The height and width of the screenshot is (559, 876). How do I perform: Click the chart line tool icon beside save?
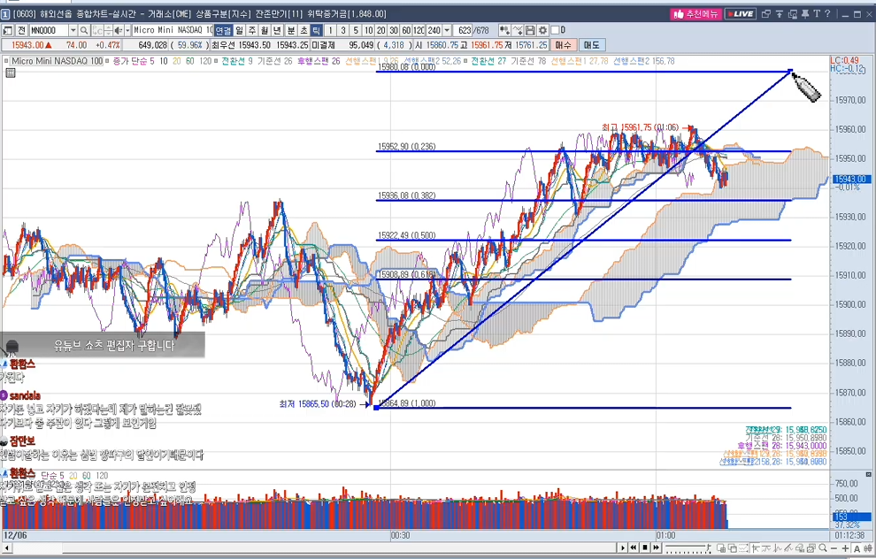(x=518, y=30)
